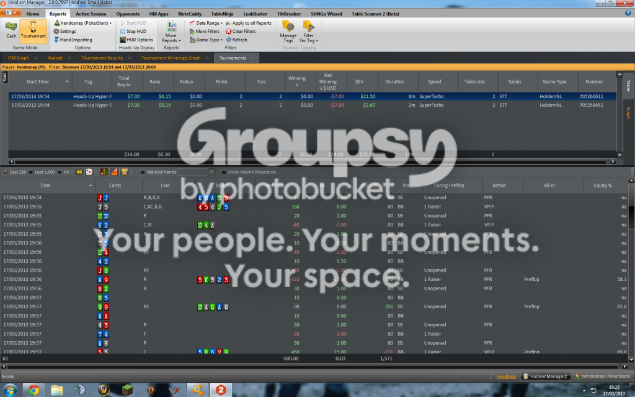Open the application menu button at top left

[10, 13]
